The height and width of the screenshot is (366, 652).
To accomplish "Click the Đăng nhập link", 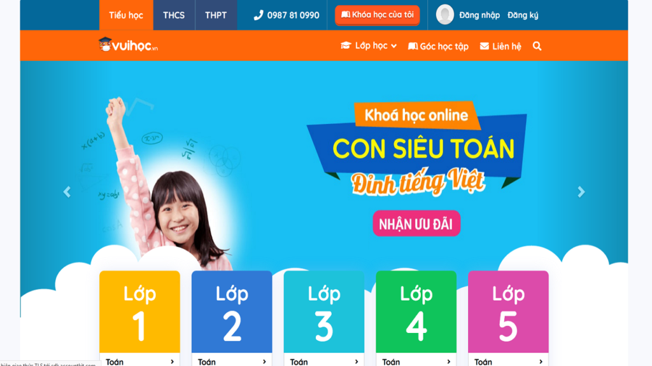I will click(x=479, y=15).
